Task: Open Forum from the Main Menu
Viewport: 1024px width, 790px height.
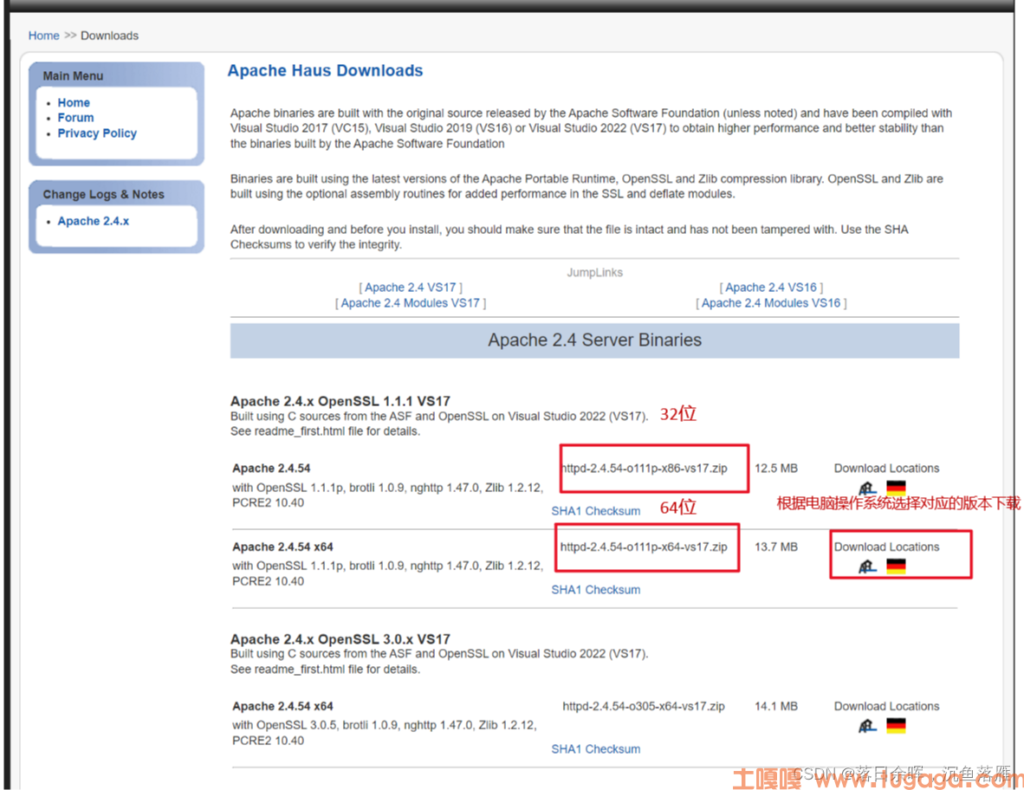Action: pos(75,118)
